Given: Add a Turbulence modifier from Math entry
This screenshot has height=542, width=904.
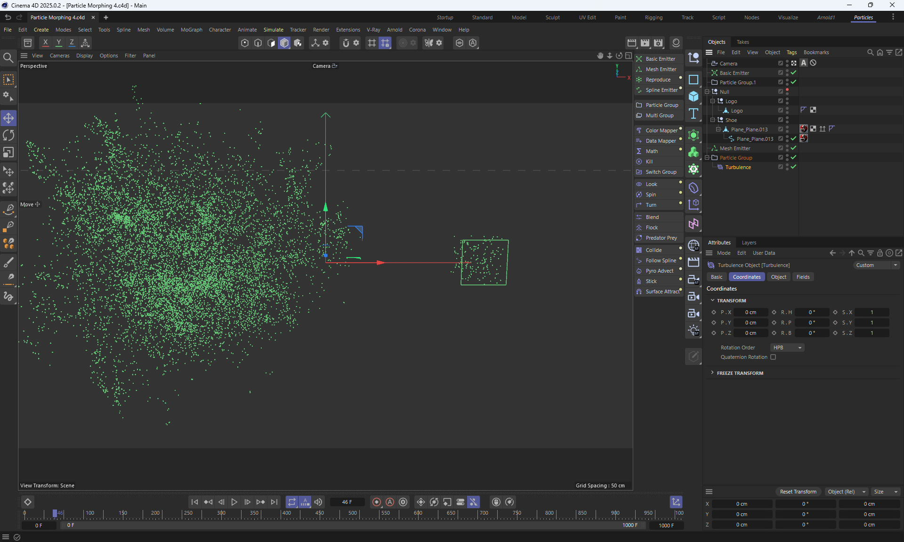Looking at the screenshot, I should click(652, 151).
